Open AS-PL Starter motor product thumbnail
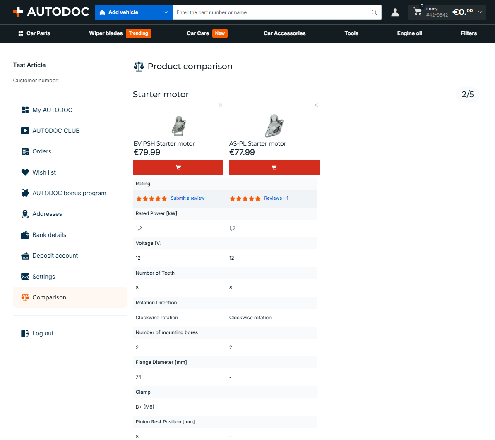The width and height of the screenshot is (495, 440). coord(274,126)
